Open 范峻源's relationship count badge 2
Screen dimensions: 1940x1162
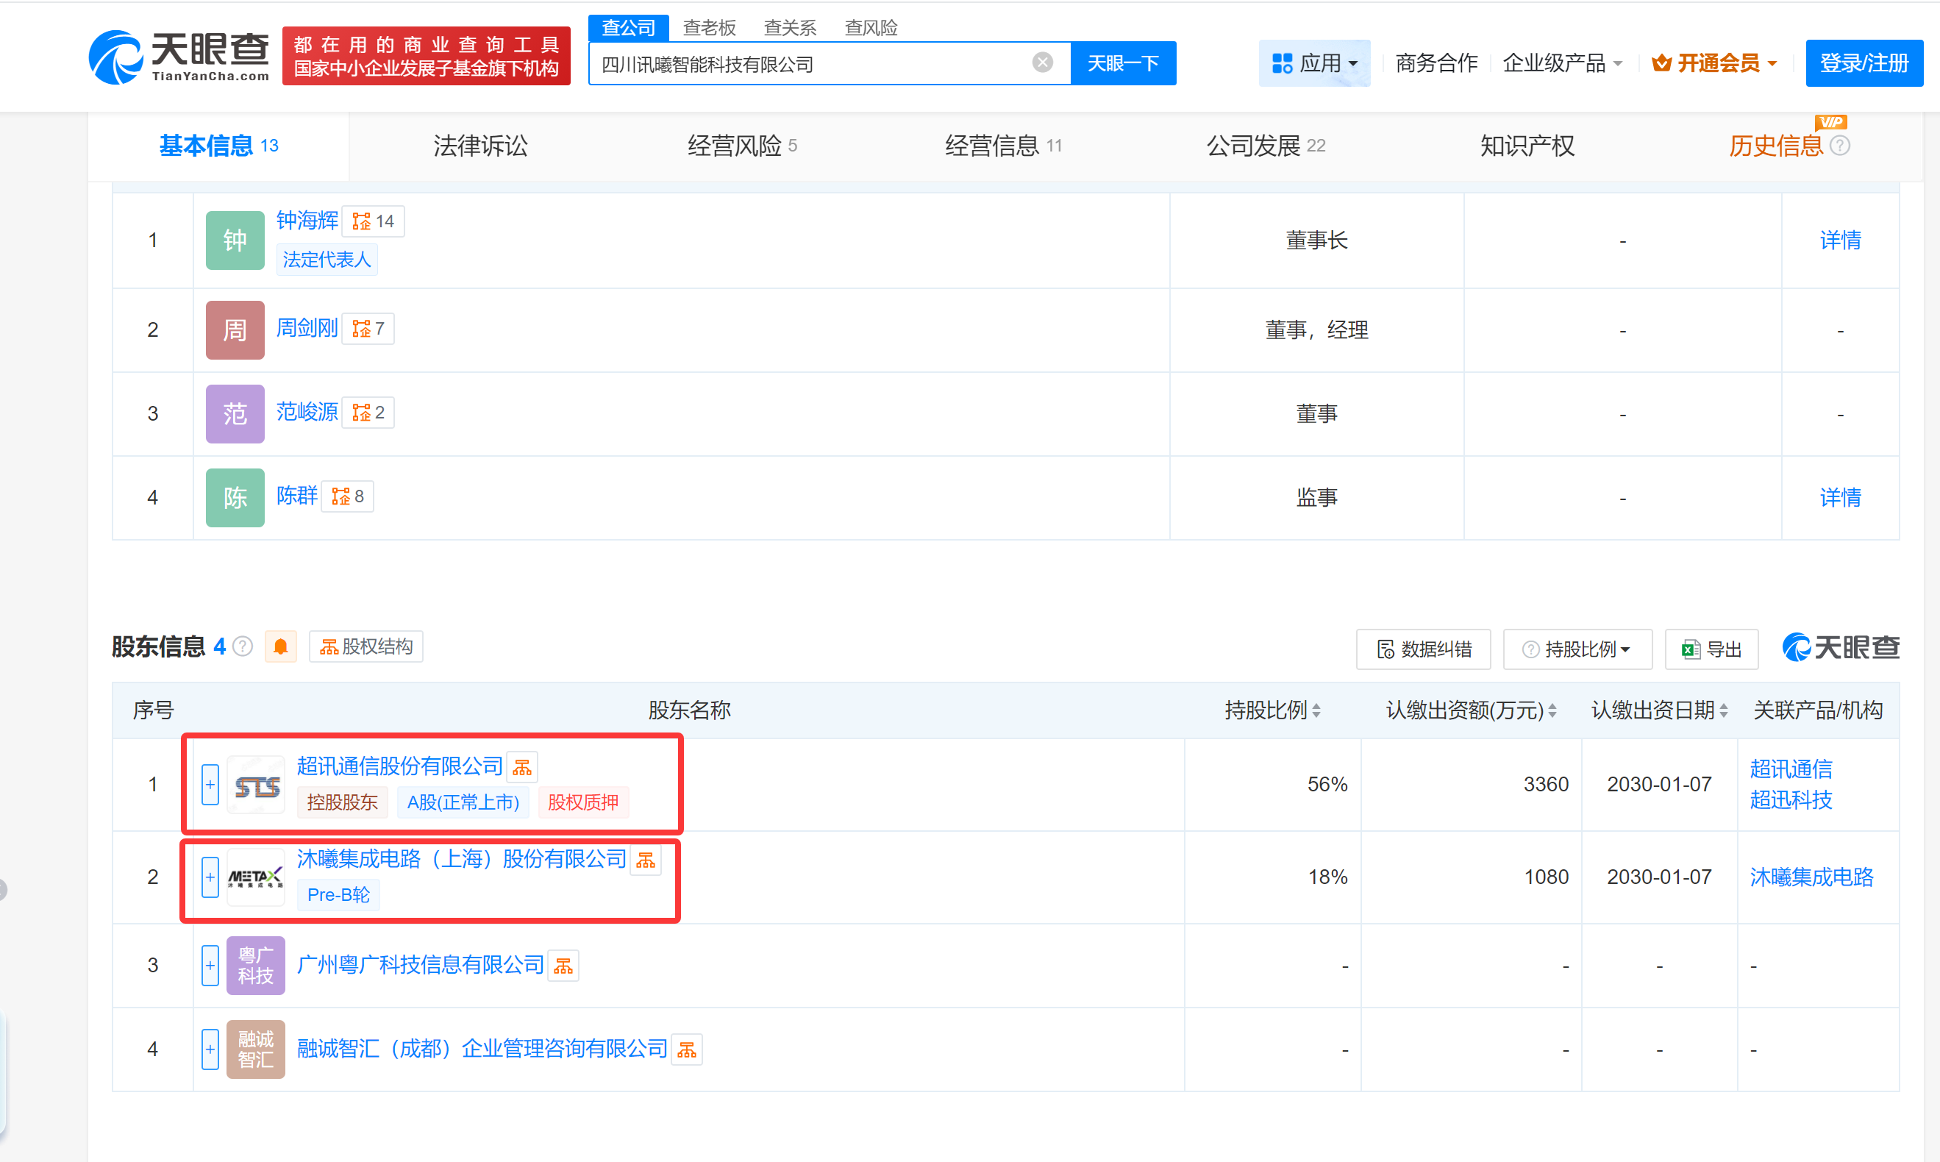(x=368, y=413)
